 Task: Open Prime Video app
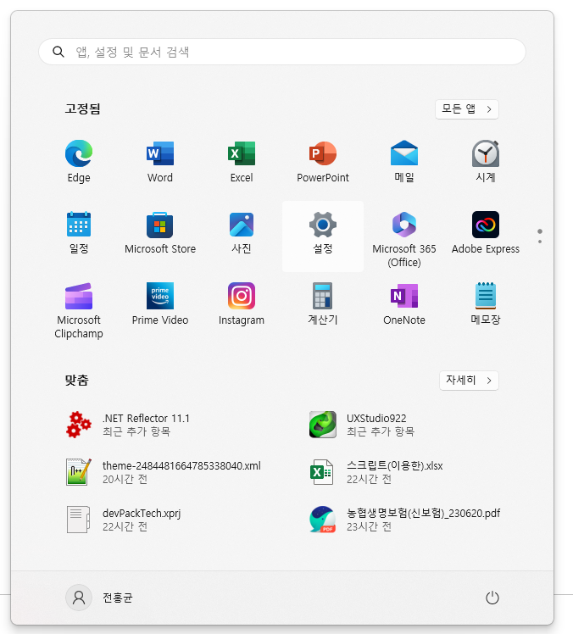160,303
